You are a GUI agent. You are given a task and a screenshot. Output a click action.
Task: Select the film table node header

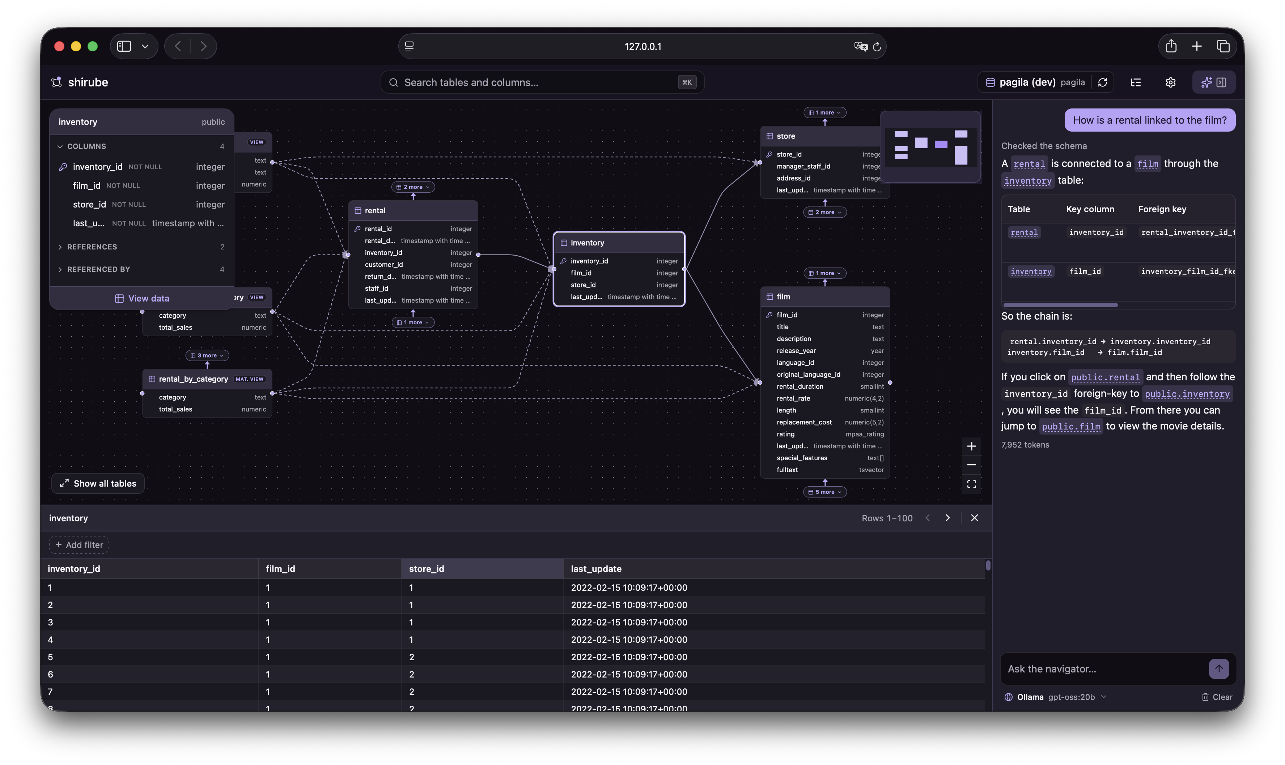coord(824,297)
